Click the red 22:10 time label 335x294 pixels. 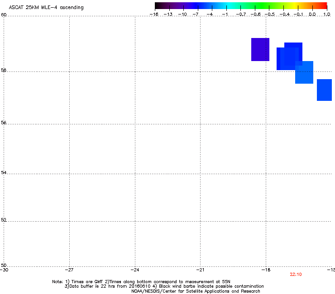296,275
